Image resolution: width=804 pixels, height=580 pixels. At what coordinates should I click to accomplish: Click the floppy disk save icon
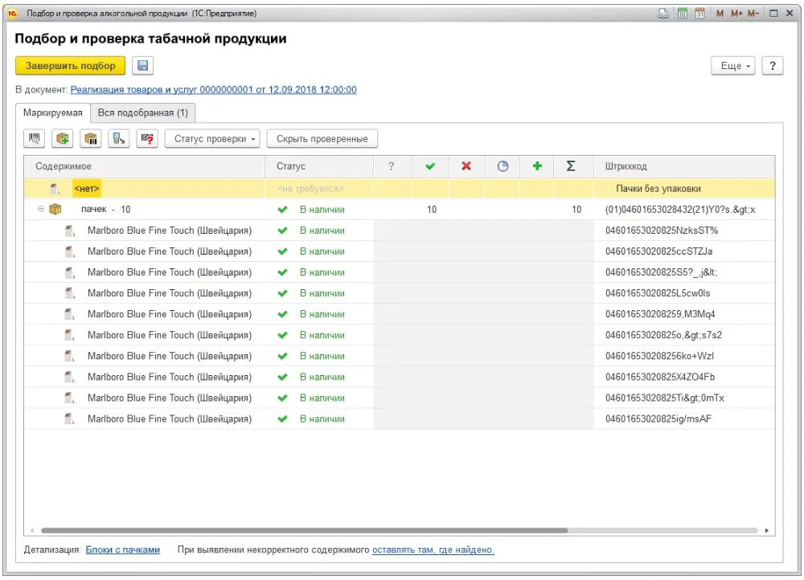[142, 66]
